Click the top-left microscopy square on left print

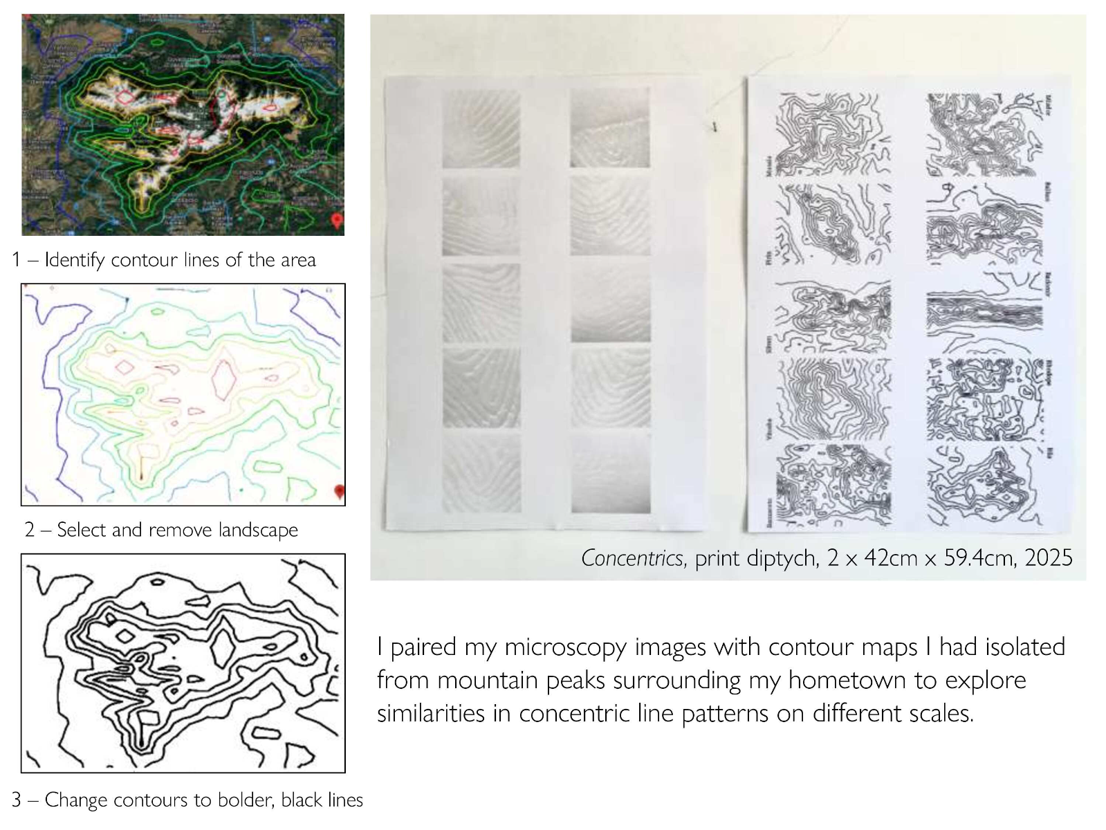pos(481,129)
